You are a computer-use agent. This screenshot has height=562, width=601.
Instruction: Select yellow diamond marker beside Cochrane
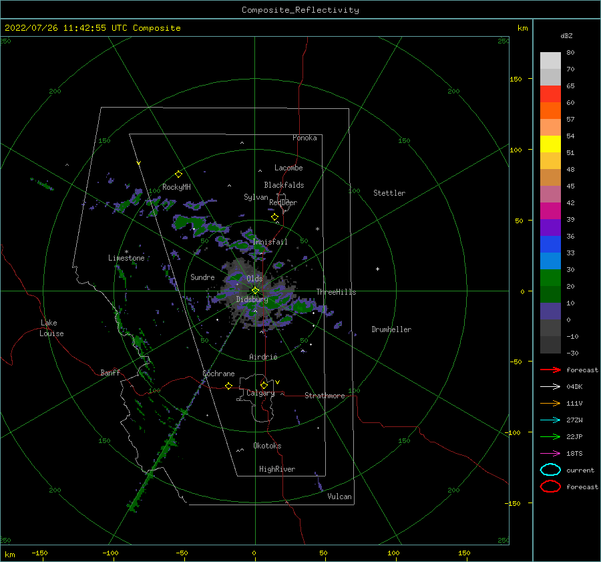pos(229,386)
